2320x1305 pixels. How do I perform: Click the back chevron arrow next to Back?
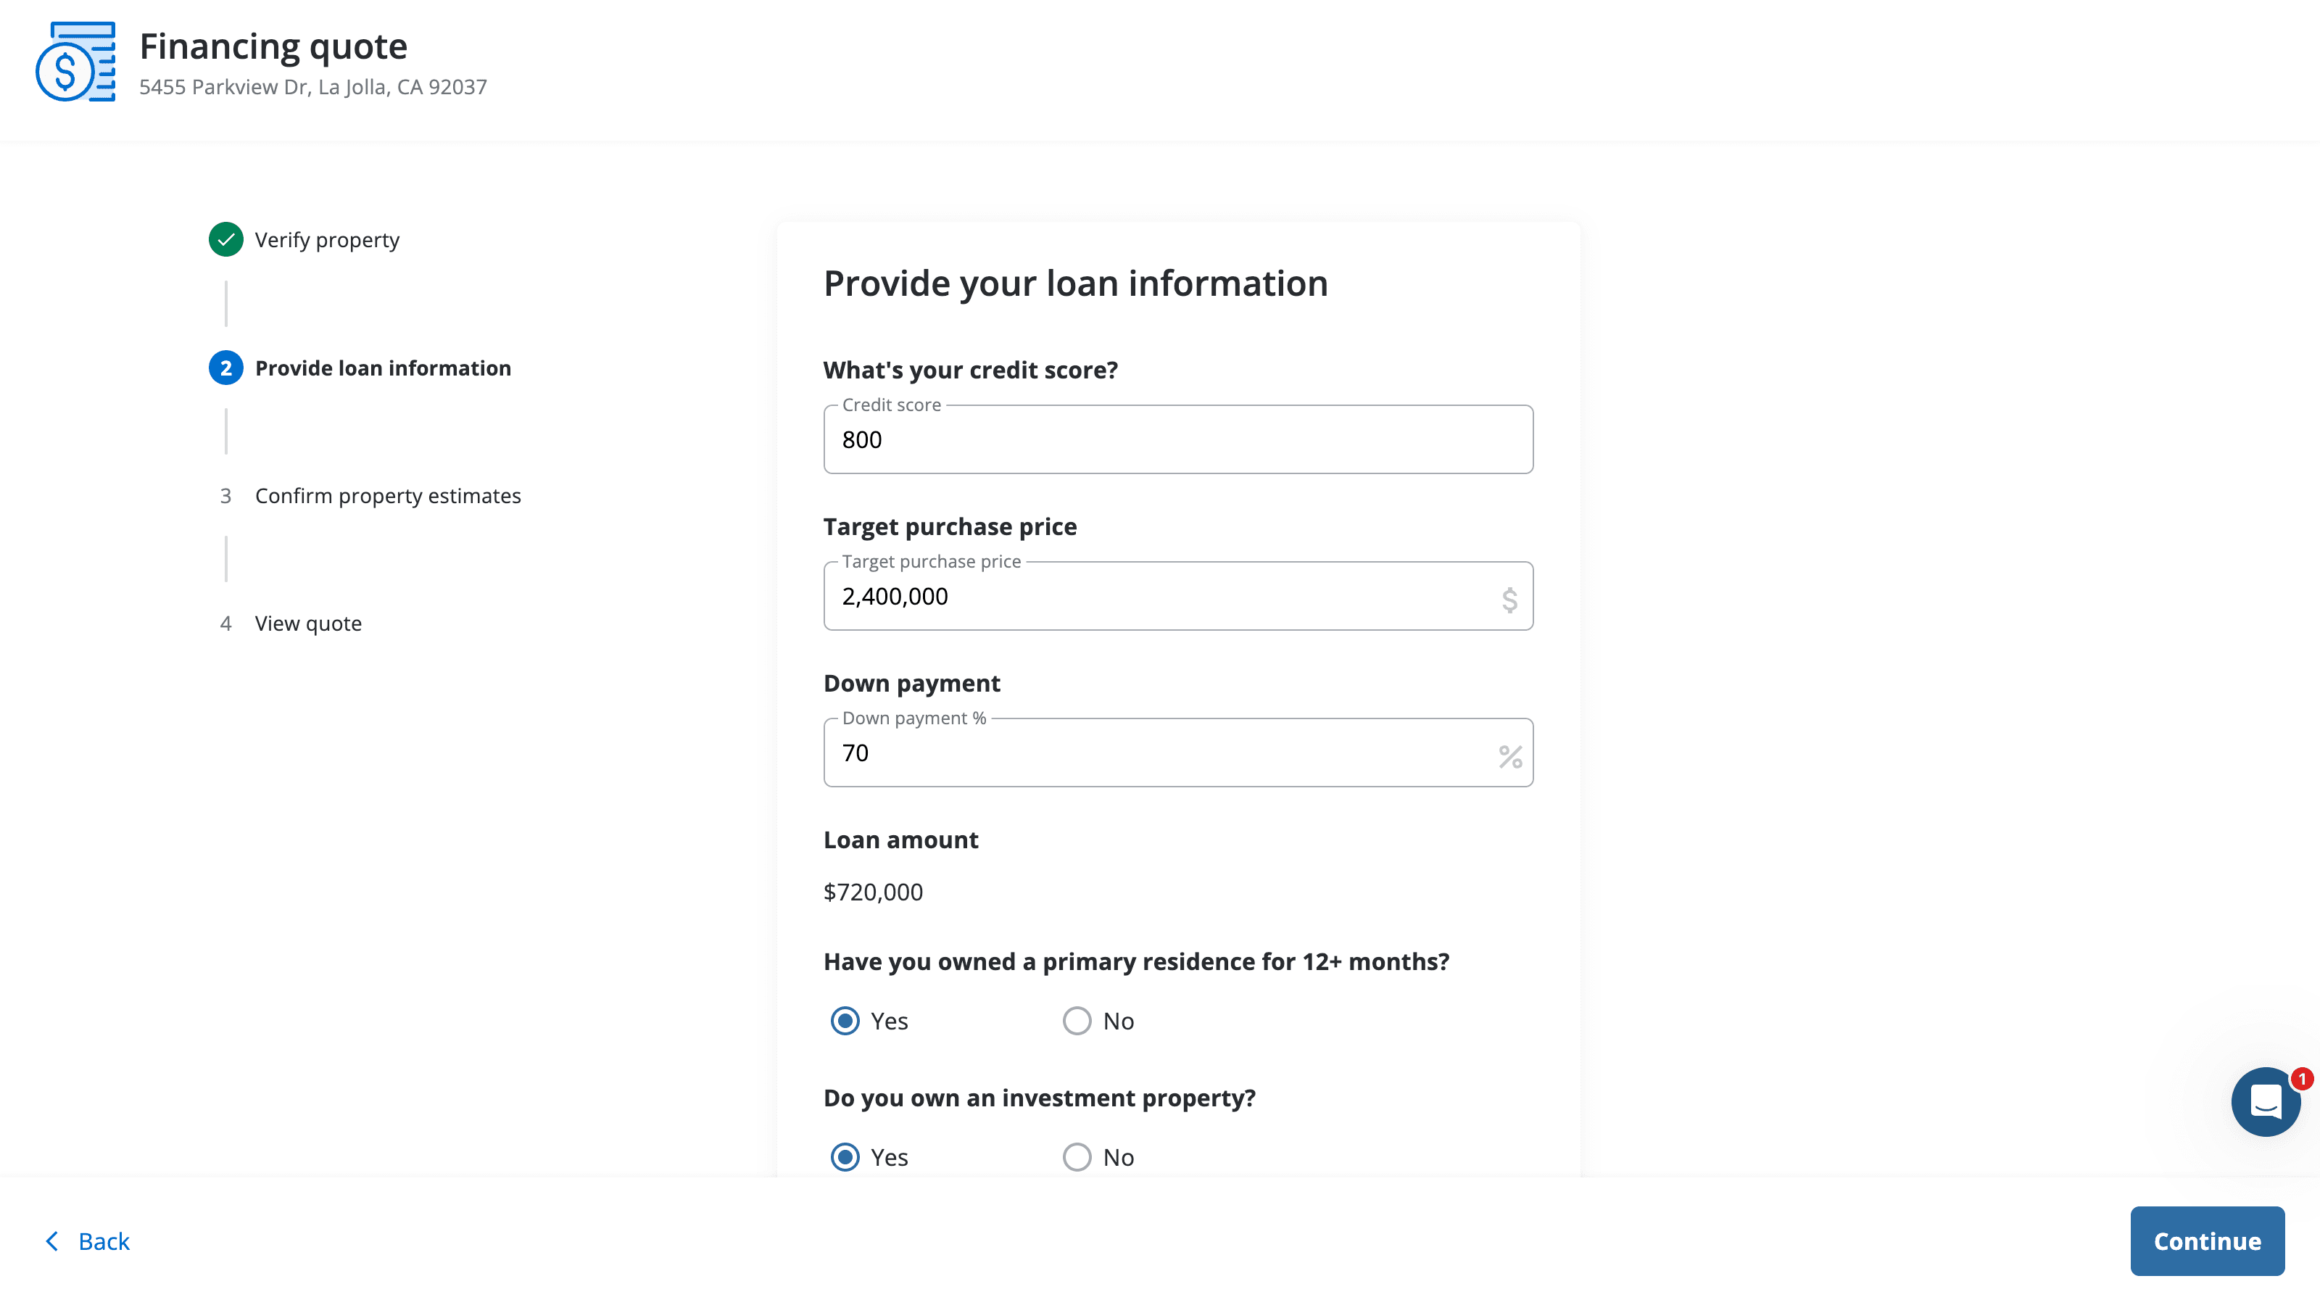[x=52, y=1241]
